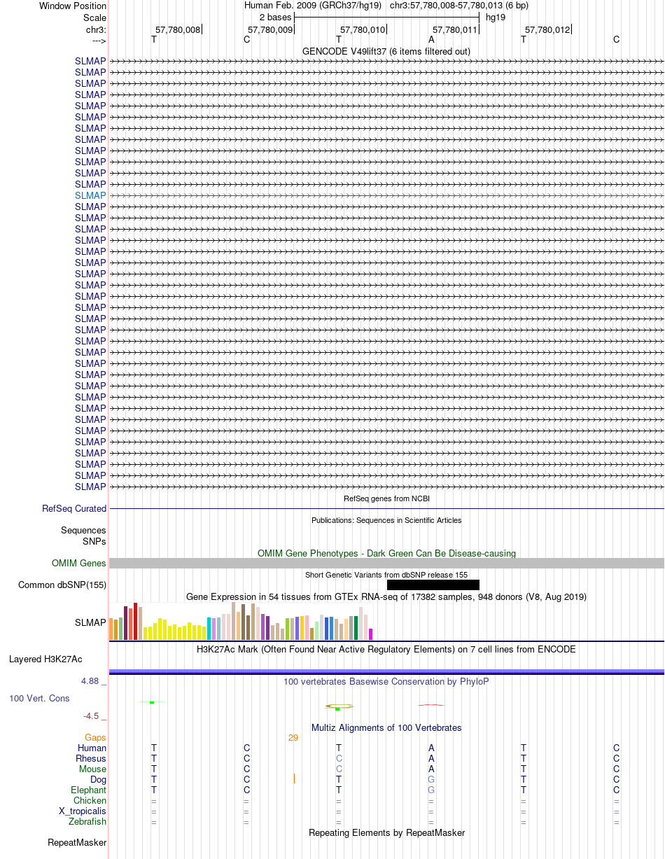Click the SLMAP label beside the GTEx chart
665x859 pixels.
[x=90, y=622]
